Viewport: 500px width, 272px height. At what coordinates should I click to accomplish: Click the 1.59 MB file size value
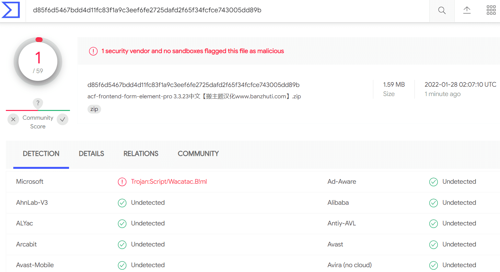coord(394,84)
